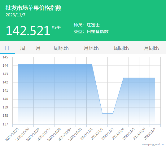Select the 周同比 tab
Screen dimensions: 166x148
point(121,48)
